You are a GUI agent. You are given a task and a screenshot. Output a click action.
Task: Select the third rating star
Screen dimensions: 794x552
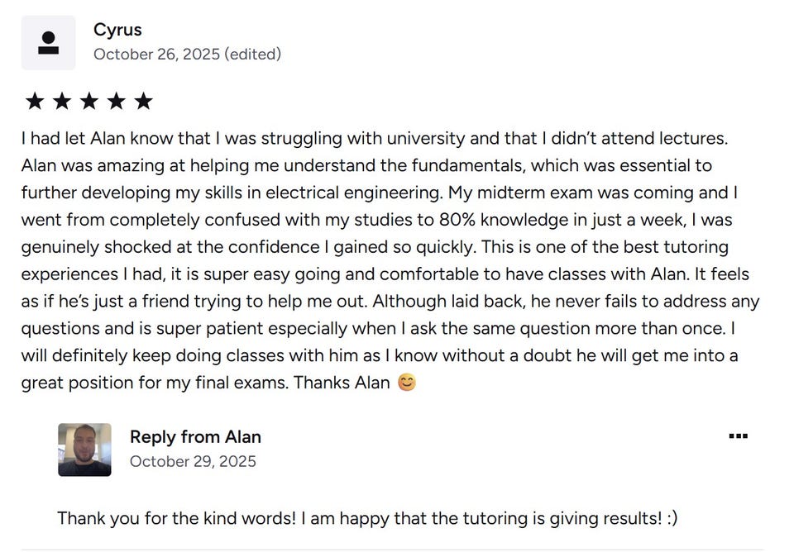coord(89,102)
